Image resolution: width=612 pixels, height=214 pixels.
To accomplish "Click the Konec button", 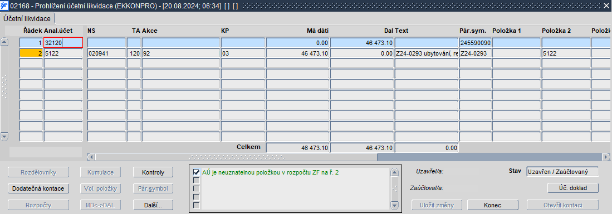I will pos(493,205).
